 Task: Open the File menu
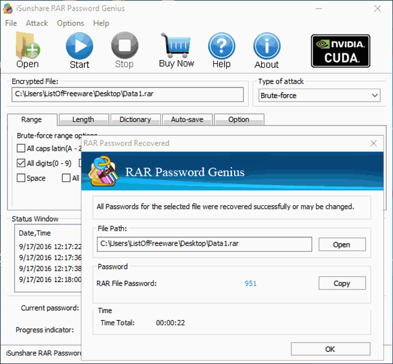click(11, 24)
